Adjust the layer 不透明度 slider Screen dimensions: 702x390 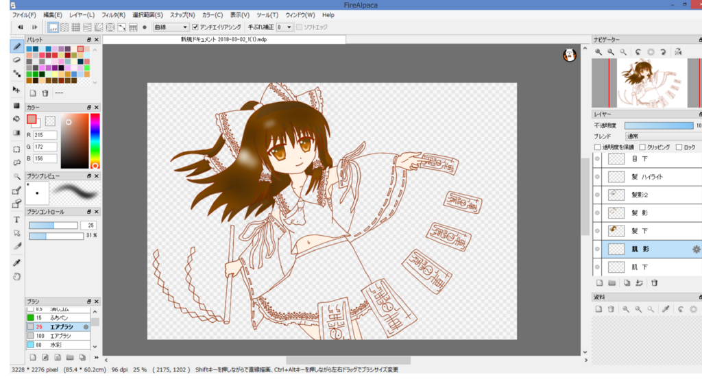coord(659,125)
